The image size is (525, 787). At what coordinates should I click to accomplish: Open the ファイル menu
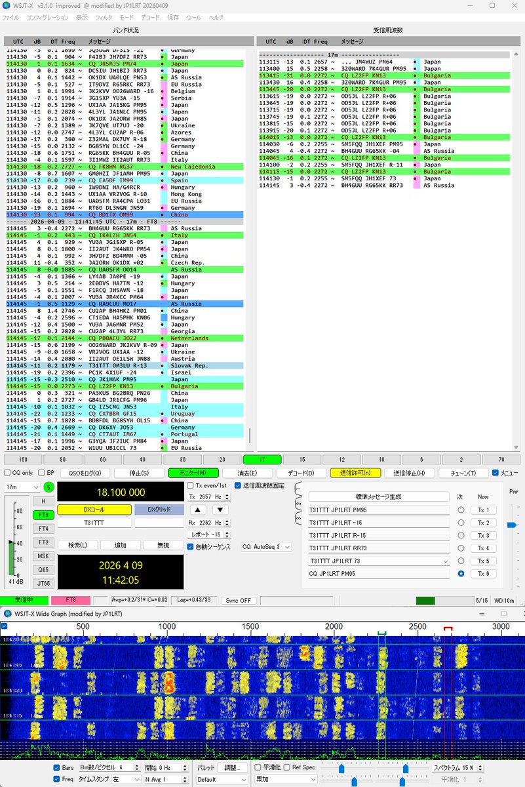[x=10, y=18]
